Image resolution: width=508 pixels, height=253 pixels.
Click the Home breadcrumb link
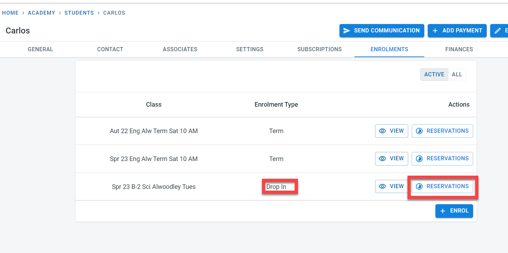[x=10, y=13]
